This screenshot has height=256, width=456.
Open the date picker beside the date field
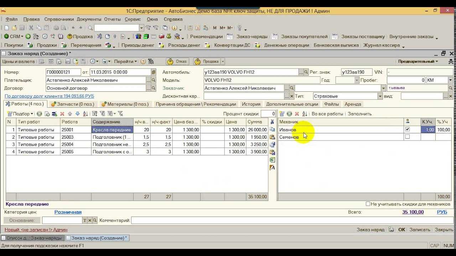pyautogui.click(x=154, y=72)
